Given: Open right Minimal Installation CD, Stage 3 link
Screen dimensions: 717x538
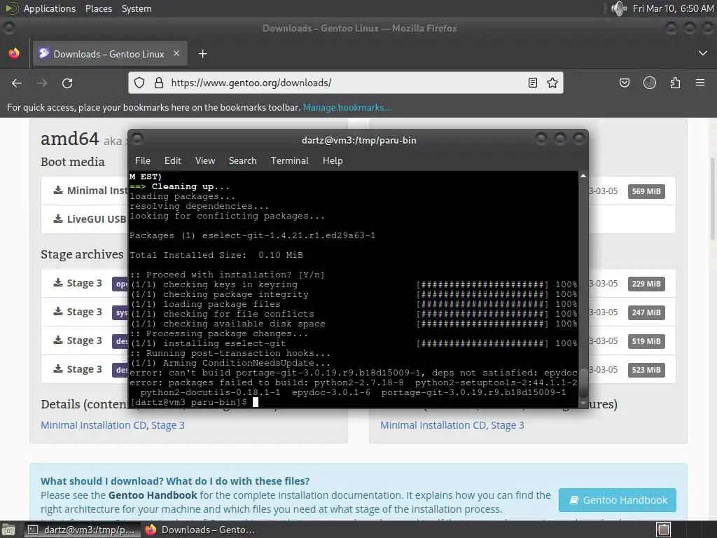Looking at the screenshot, I should pyautogui.click(x=452, y=425).
